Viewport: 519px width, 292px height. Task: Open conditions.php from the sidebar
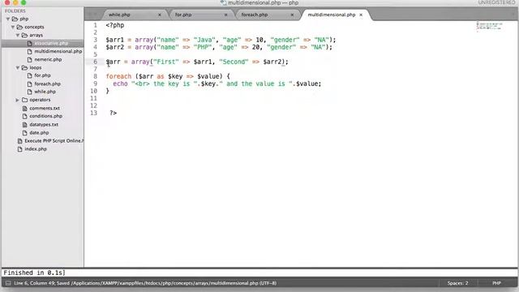click(x=45, y=116)
